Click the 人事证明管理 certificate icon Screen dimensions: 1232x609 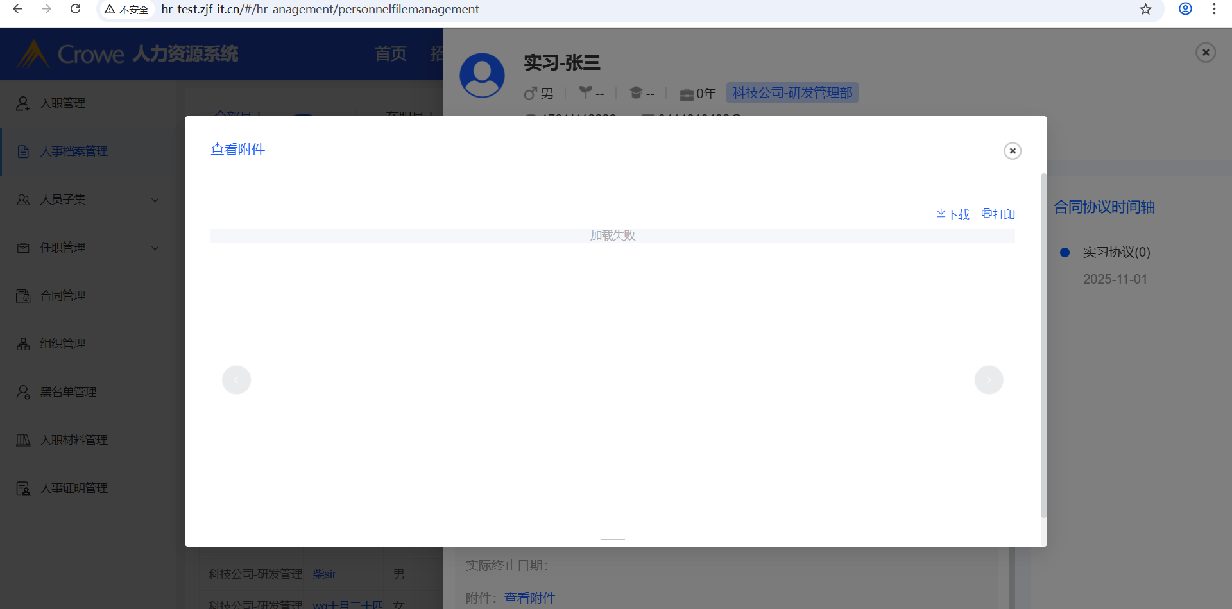[x=23, y=488]
